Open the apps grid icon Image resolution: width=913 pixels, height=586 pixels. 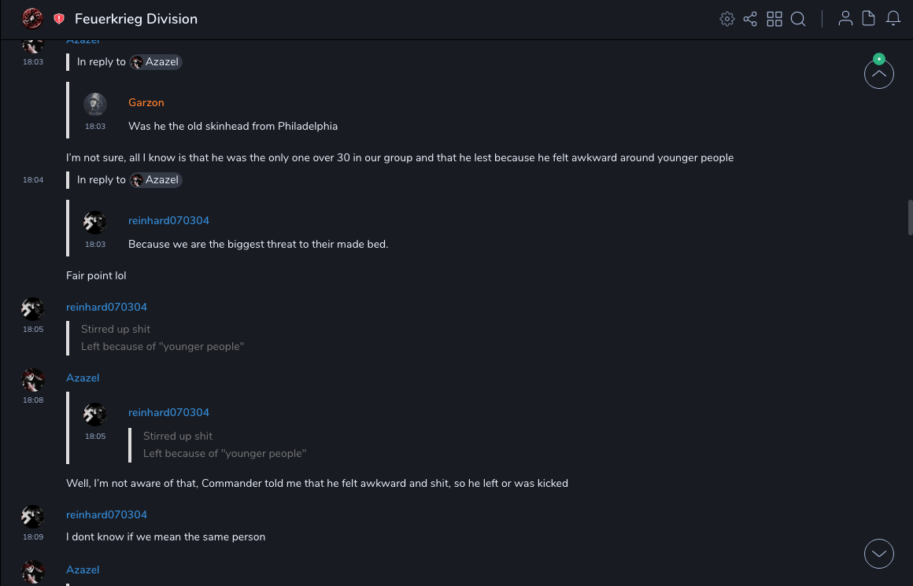pos(774,19)
